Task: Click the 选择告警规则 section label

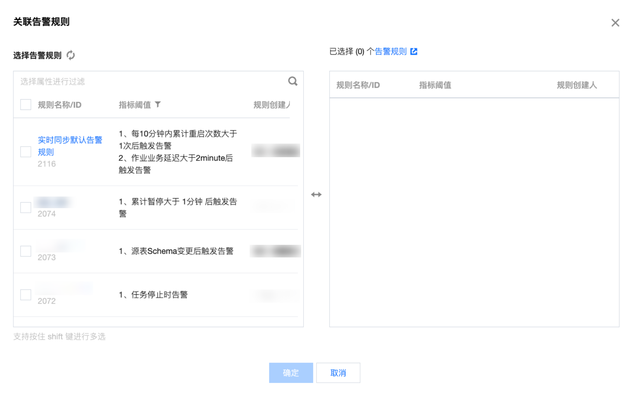Action: point(37,55)
